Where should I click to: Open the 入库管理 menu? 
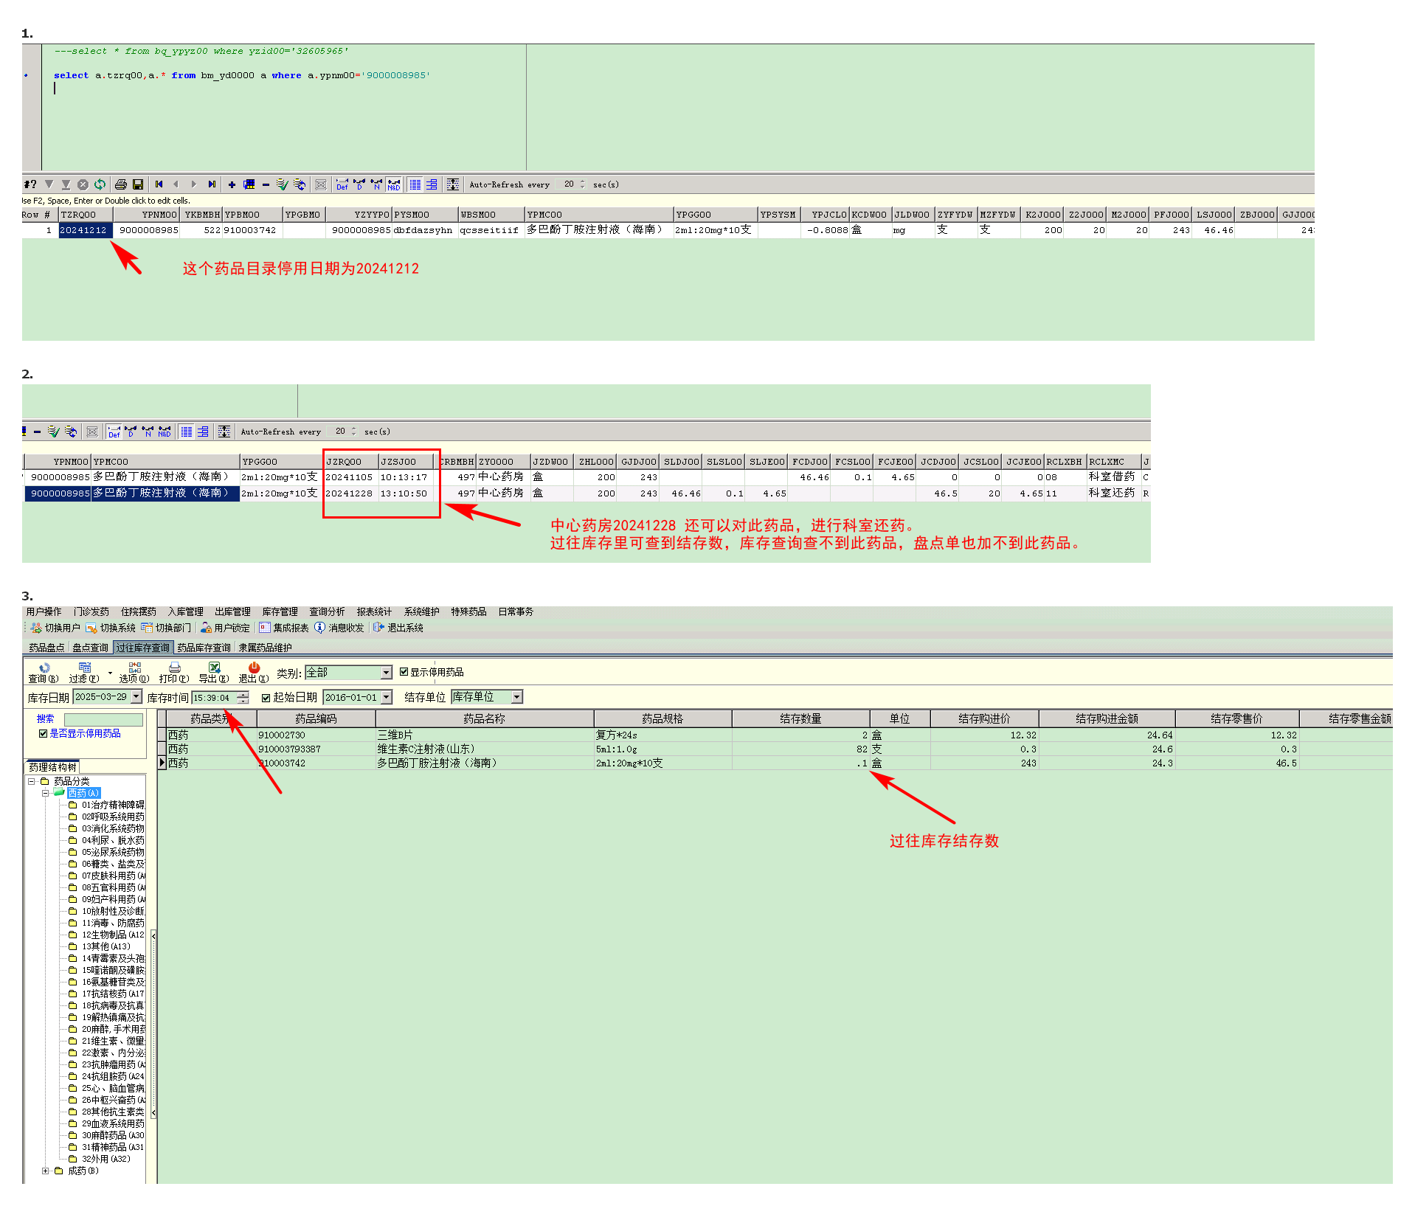tap(185, 611)
